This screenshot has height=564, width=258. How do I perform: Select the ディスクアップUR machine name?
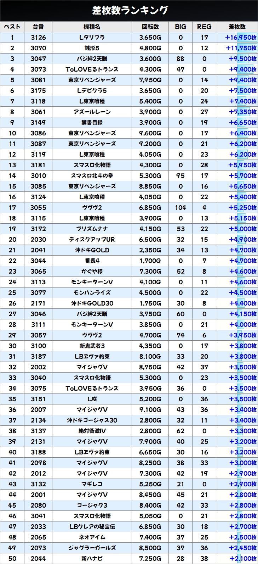tap(92, 240)
